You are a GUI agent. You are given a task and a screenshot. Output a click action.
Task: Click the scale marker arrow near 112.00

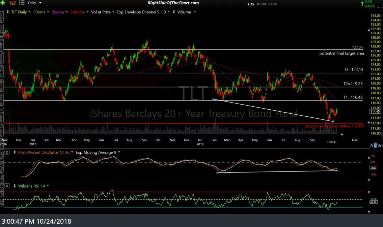pyautogui.click(x=368, y=123)
